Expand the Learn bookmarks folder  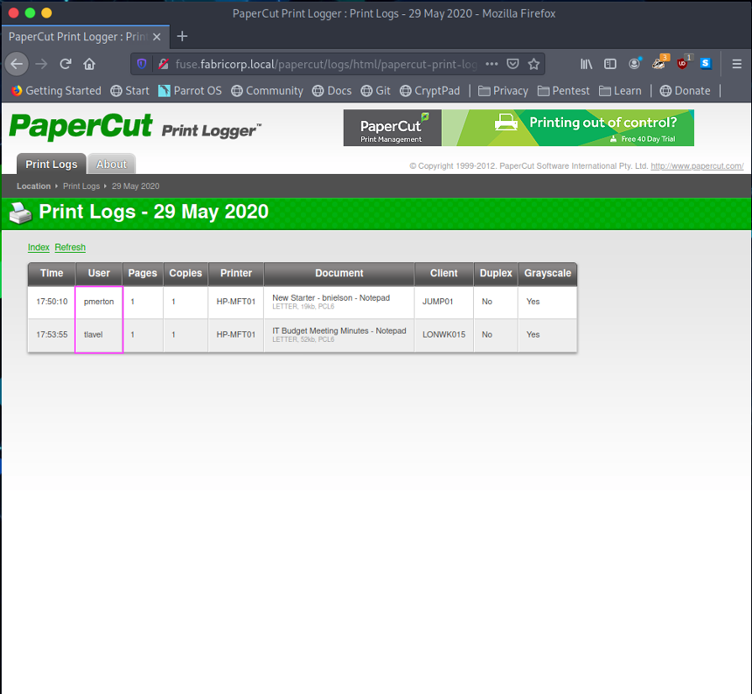(x=620, y=91)
